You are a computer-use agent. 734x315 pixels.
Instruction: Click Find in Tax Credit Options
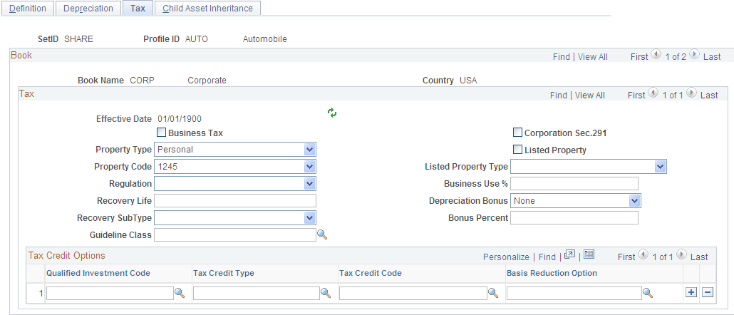coord(547,257)
